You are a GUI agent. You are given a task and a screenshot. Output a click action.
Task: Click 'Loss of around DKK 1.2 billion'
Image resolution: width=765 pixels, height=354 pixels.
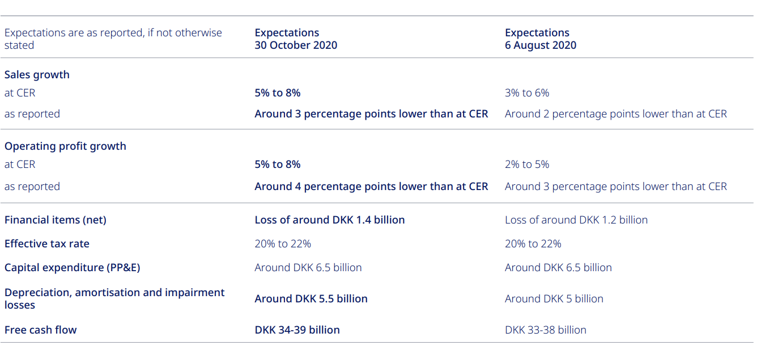tap(576, 220)
